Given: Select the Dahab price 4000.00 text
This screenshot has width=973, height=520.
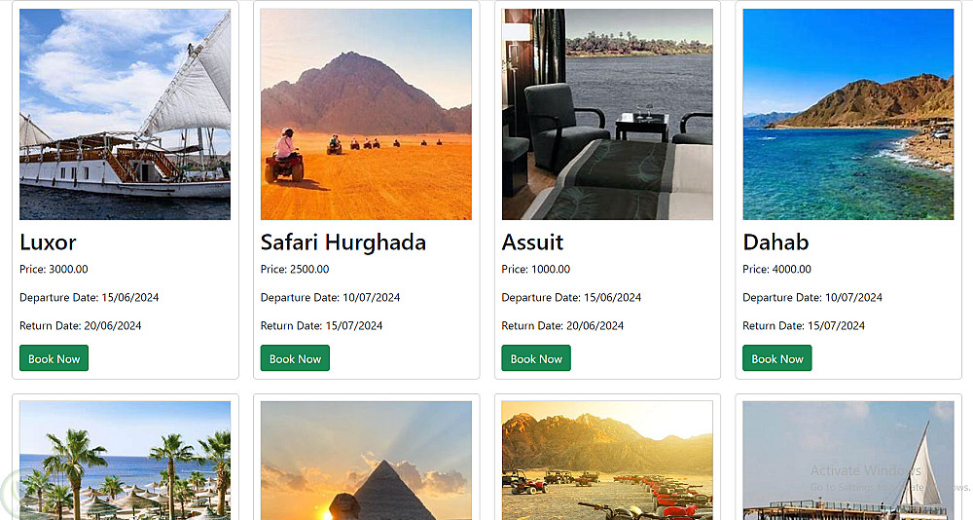Looking at the screenshot, I should tap(776, 270).
